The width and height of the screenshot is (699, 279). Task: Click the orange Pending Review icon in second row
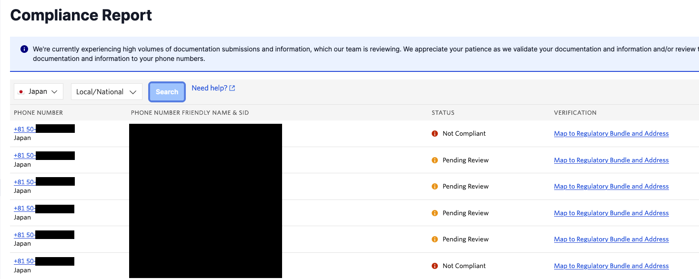click(435, 160)
